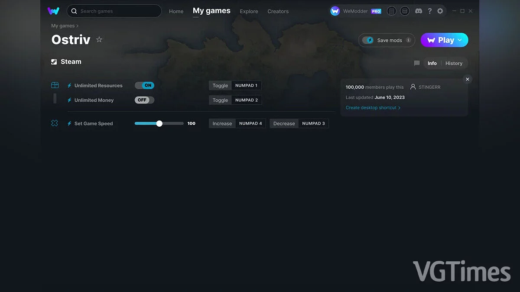
Task: Open the Discord icon link
Action: click(419, 11)
